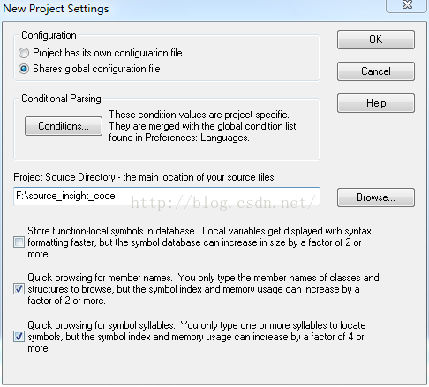Enable the store function-local symbols checkbox

19,242
